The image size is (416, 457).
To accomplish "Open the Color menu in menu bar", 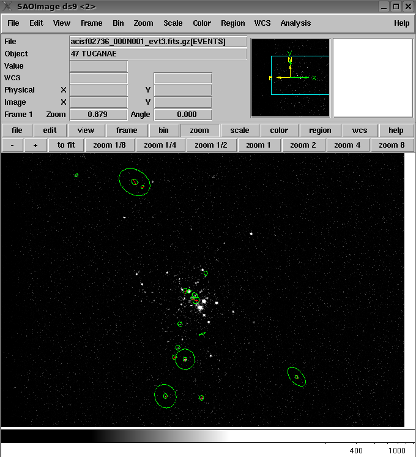I will [x=202, y=23].
